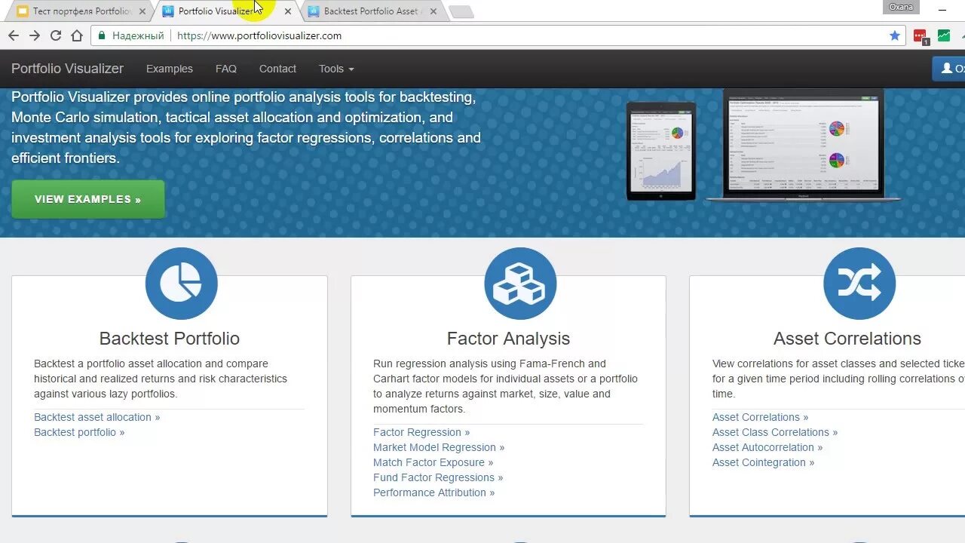Click the tablet screenshot image
This screenshot has height=543, width=965.
(661, 151)
